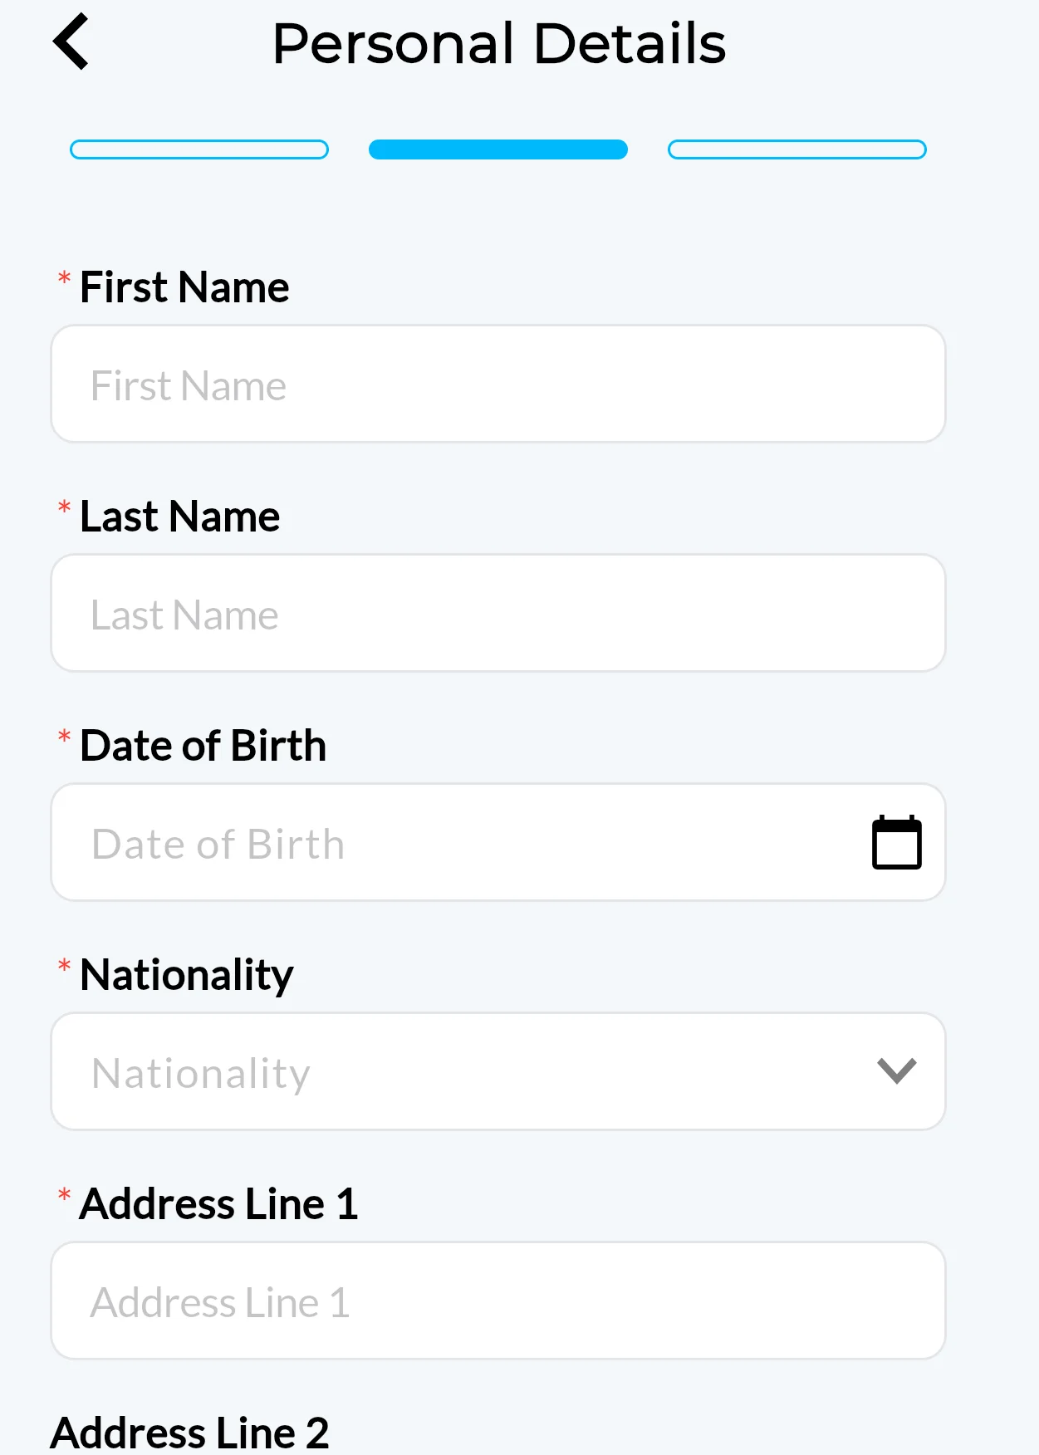Screen dimensions: 1039x1455
Task: Click the Date of Birth placeholder text
Action: (x=218, y=844)
